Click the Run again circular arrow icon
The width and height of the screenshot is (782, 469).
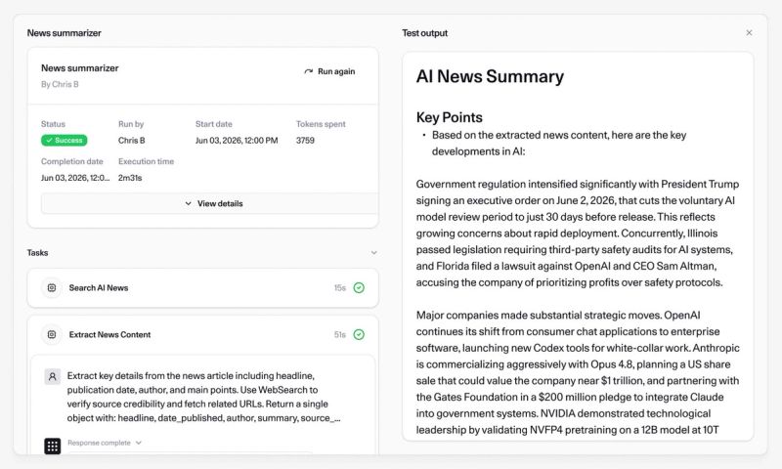tap(308, 71)
